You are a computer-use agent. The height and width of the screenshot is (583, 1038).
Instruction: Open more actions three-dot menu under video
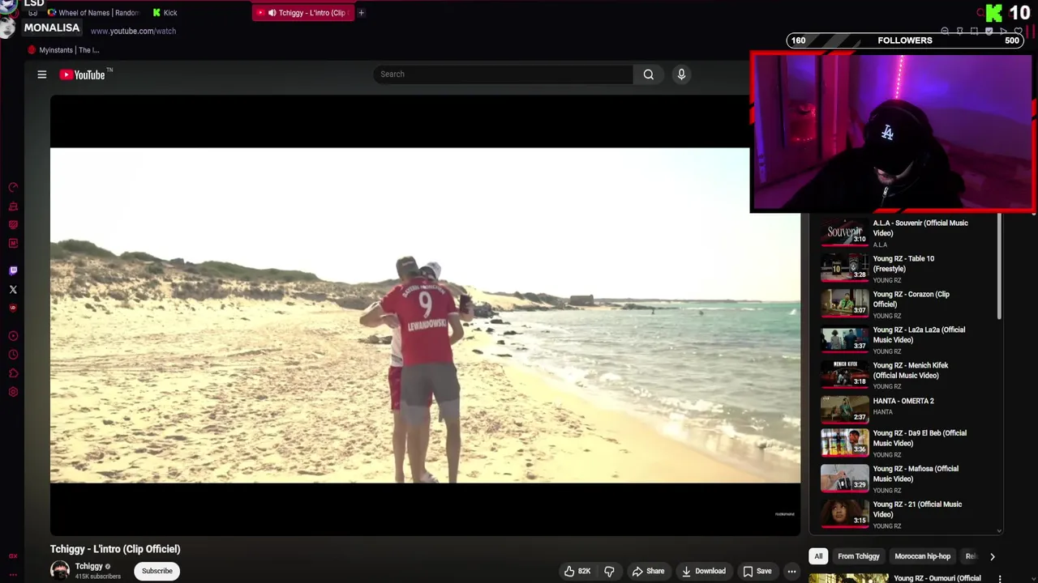click(x=791, y=571)
